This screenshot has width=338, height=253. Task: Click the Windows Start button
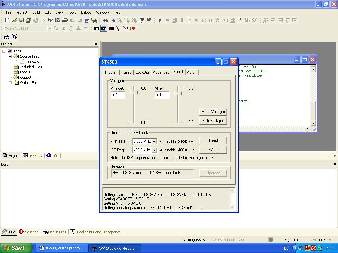pos(16,248)
